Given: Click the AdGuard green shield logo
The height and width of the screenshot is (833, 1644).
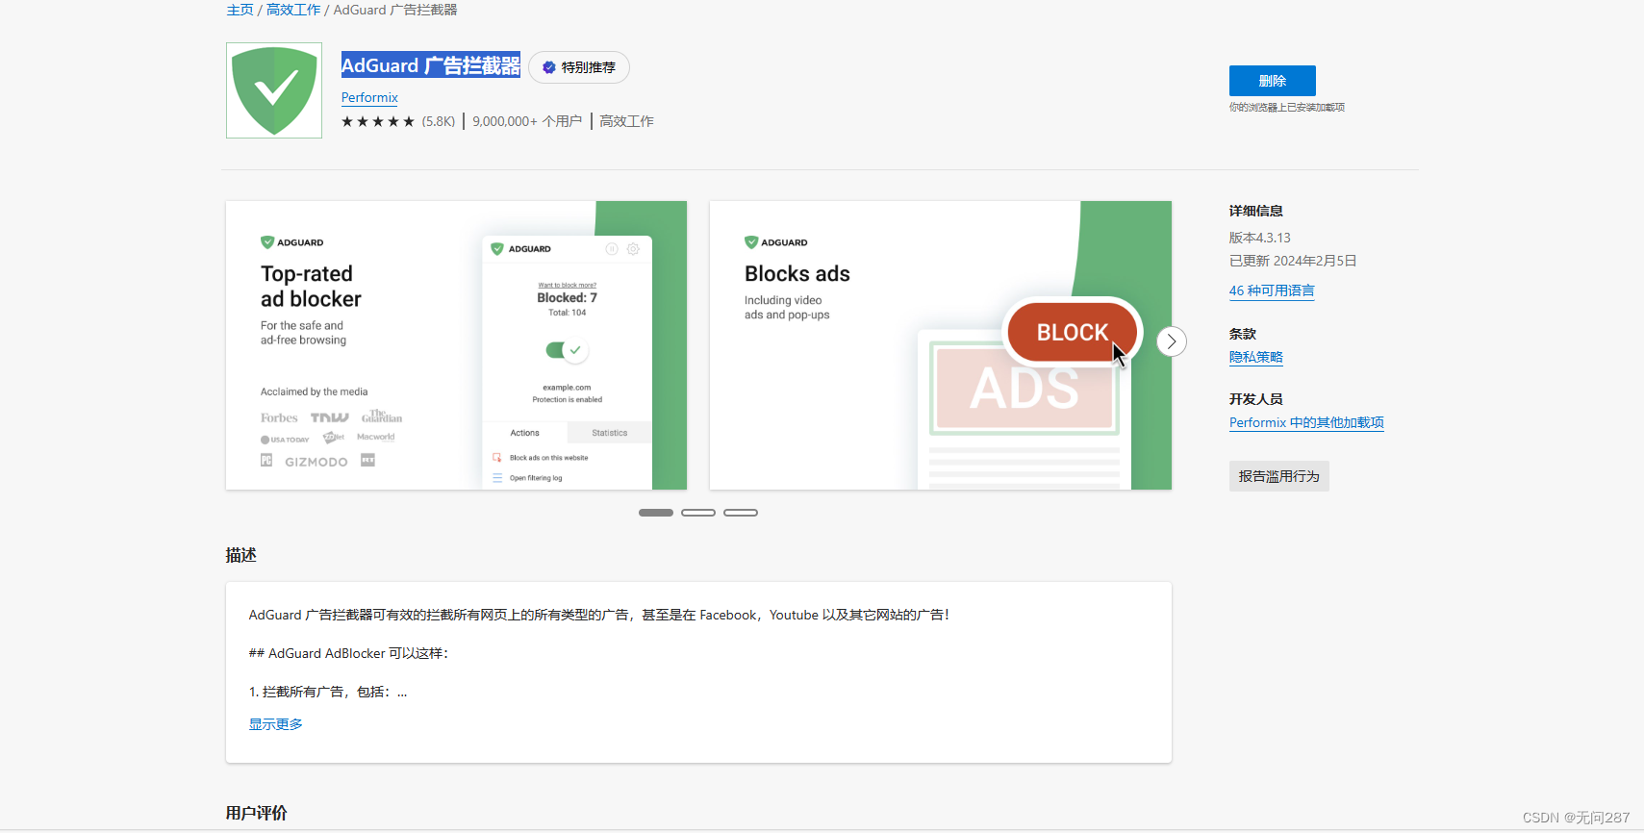Looking at the screenshot, I should [274, 90].
